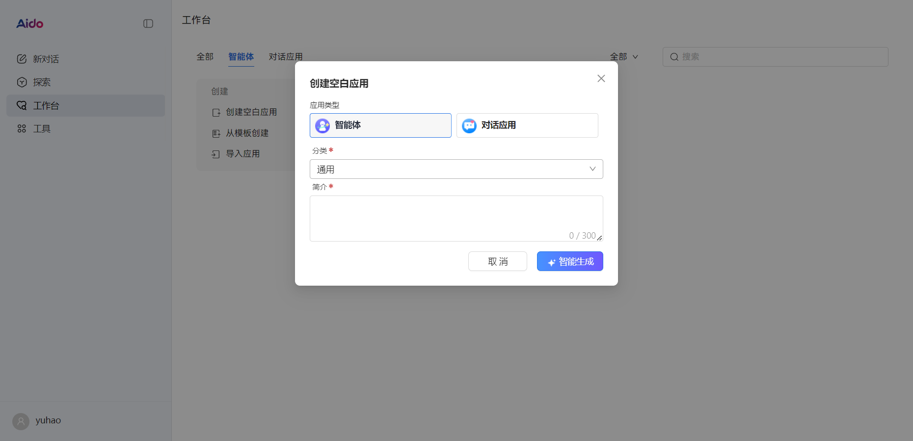Toggle user avatar for yuhao profile
The image size is (913, 441).
click(x=21, y=421)
